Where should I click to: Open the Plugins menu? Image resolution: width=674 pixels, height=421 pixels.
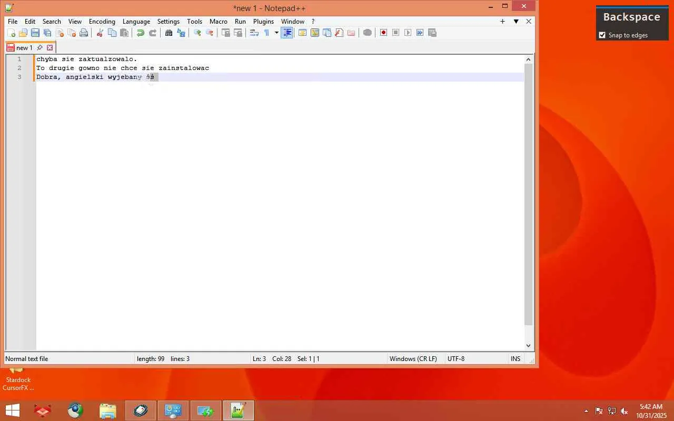point(263,22)
